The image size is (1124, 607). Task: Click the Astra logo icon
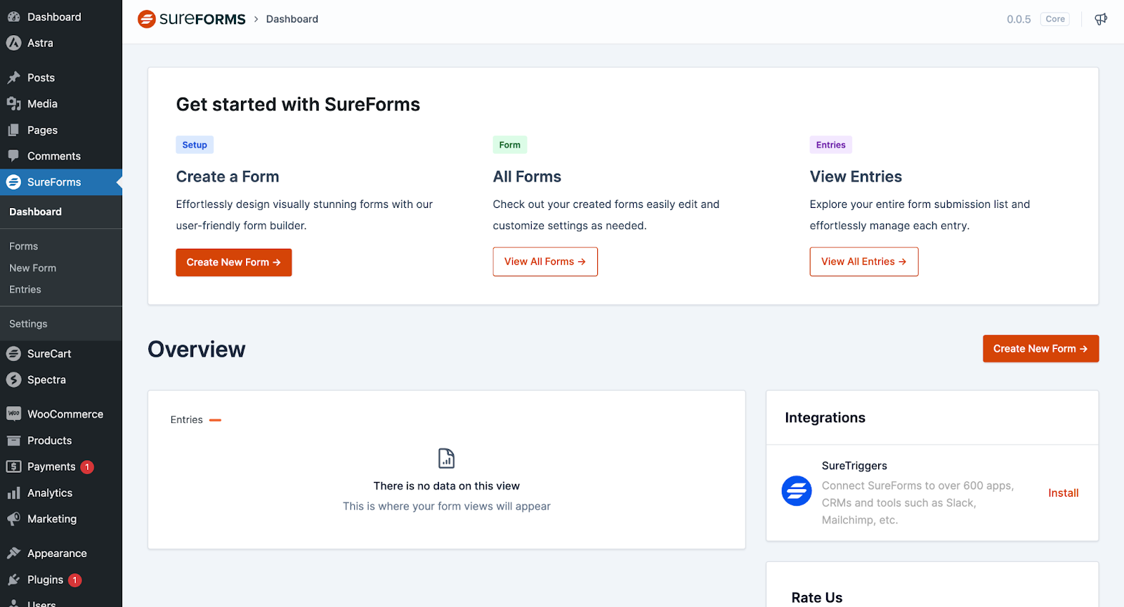pyautogui.click(x=13, y=43)
